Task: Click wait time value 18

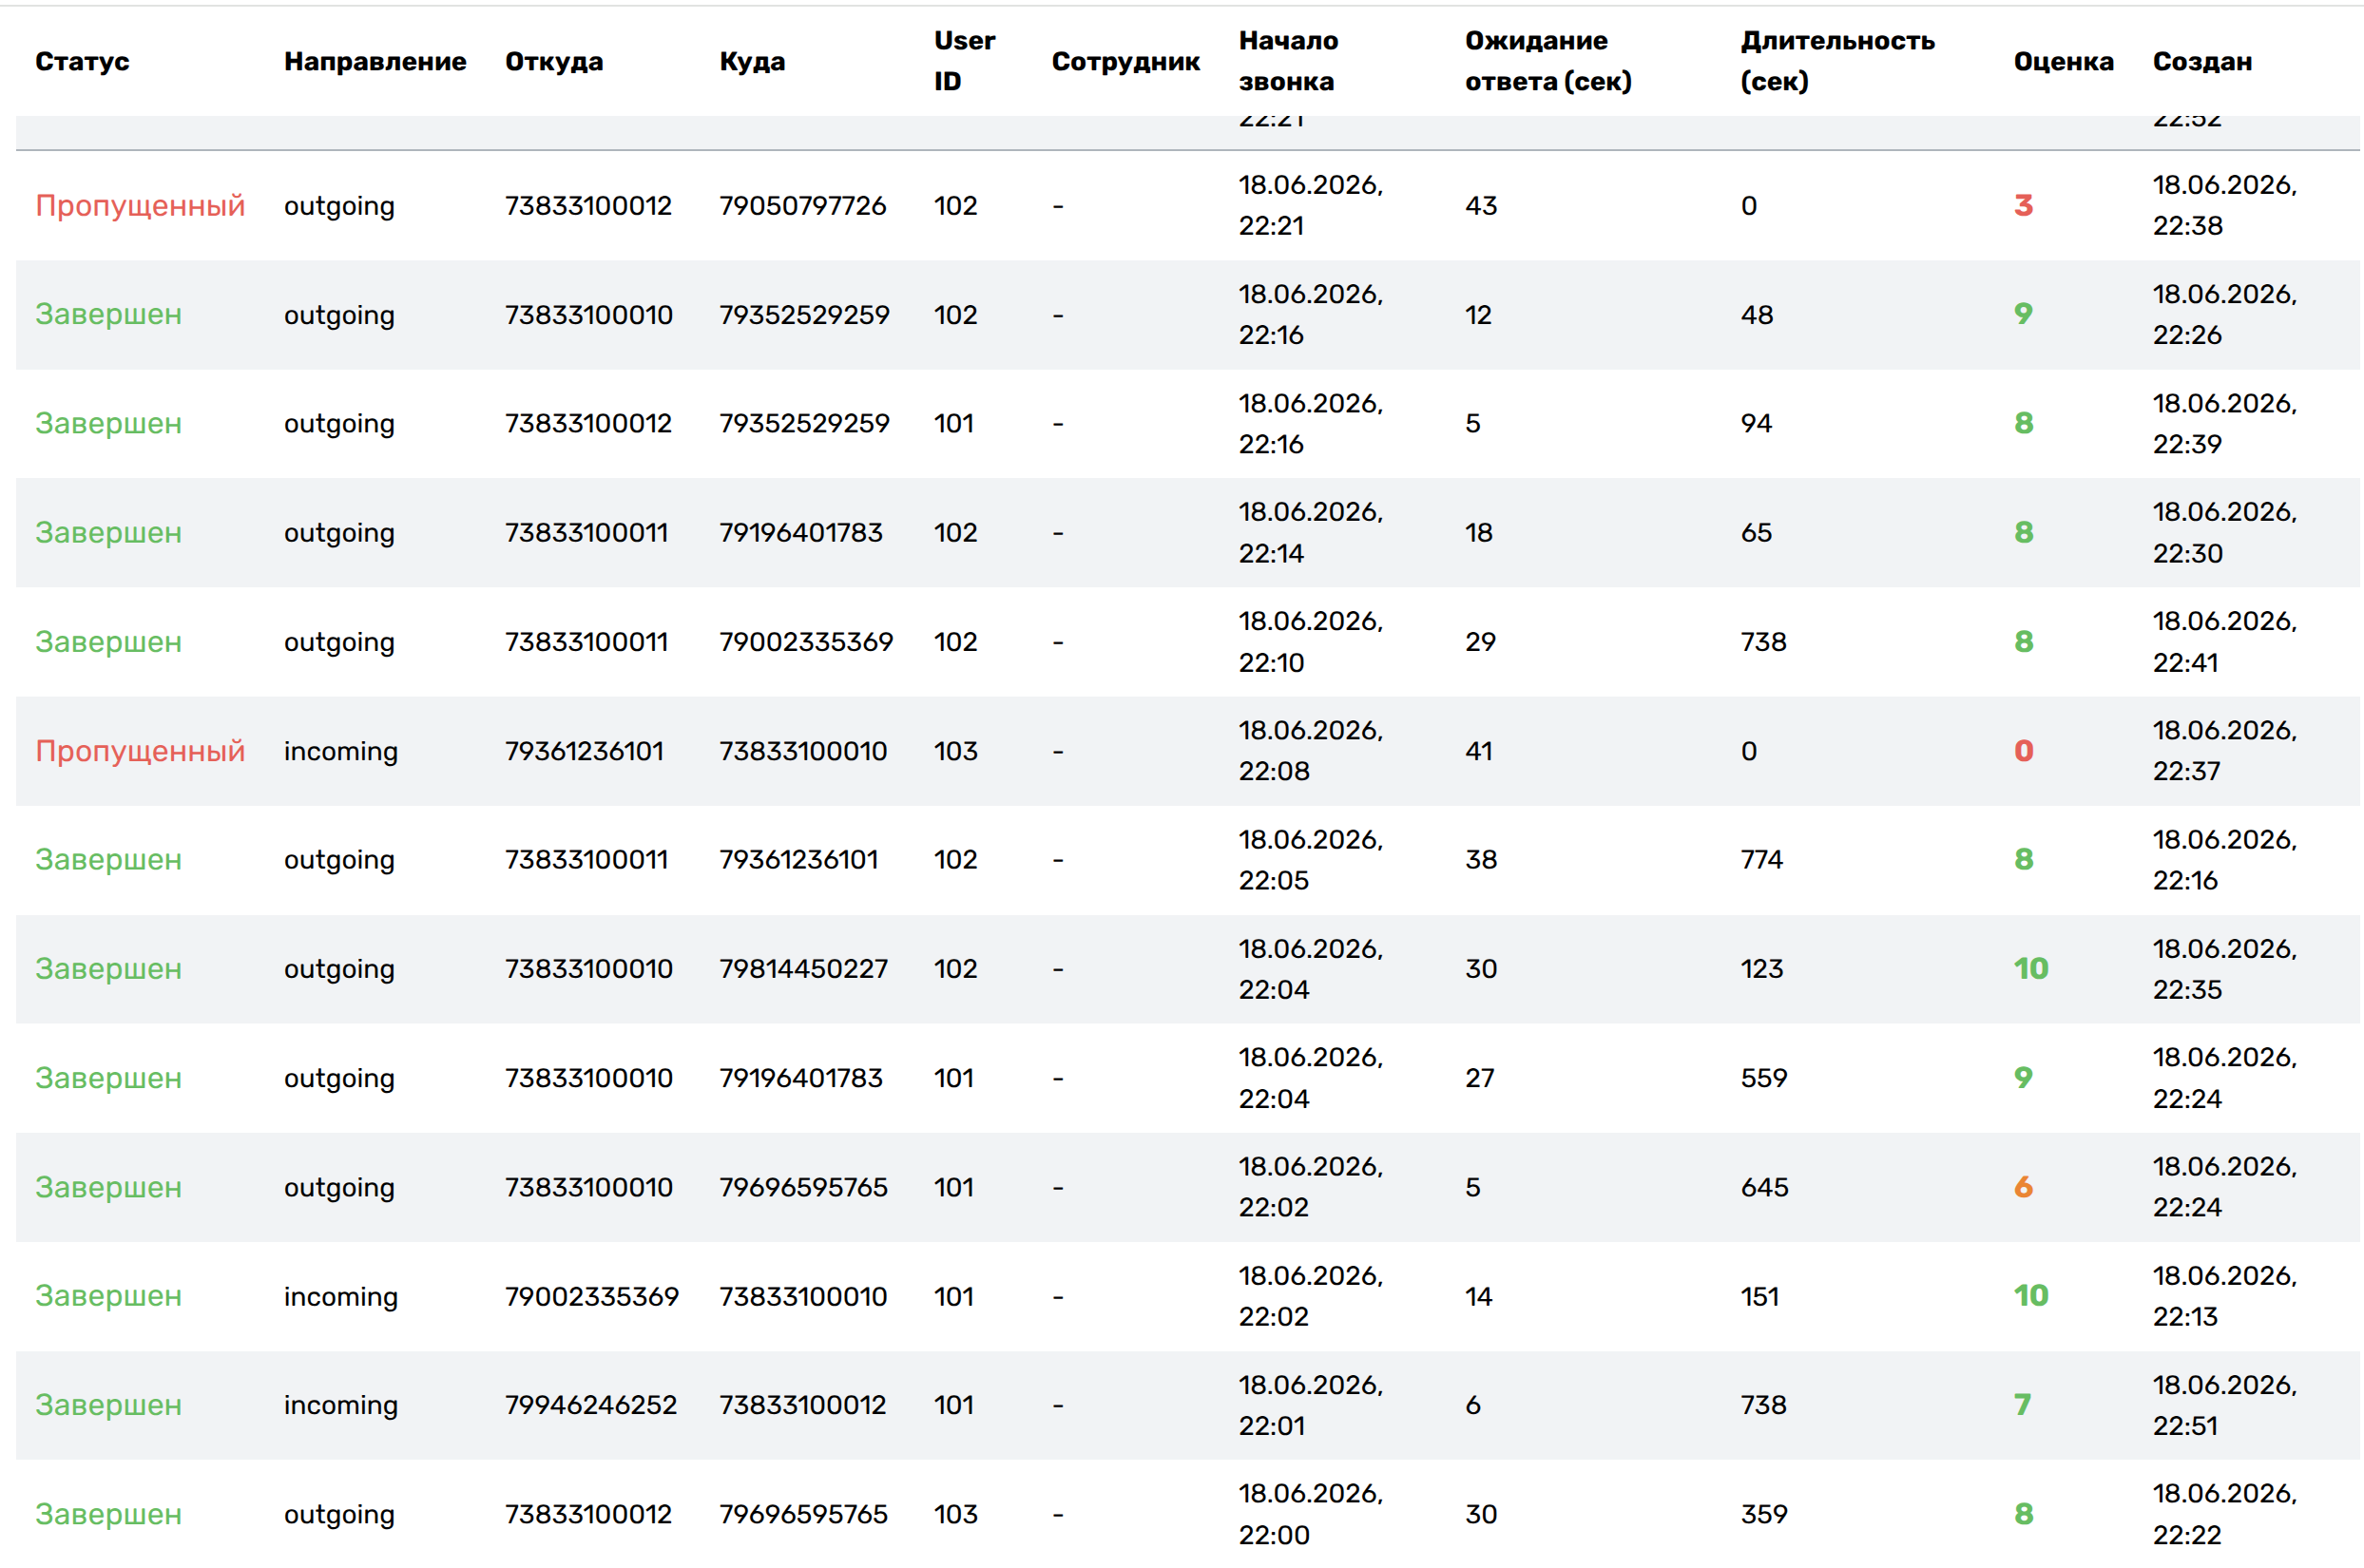Action: pyautogui.click(x=1478, y=532)
